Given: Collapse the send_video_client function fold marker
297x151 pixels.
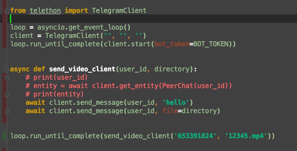Looking at the screenshot, I should tap(7, 70).
